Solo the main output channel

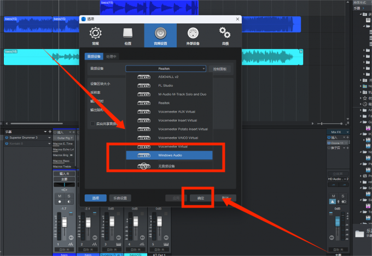click(x=343, y=196)
